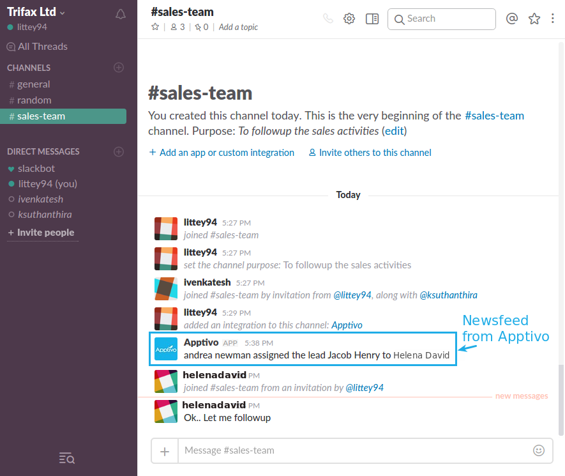Open direct message with ivenkatesh
This screenshot has height=476, width=565.
tap(36, 199)
